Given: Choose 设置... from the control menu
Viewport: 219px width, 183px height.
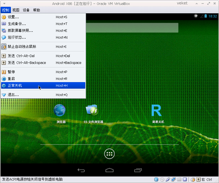Looking at the screenshot, I should point(43,17).
